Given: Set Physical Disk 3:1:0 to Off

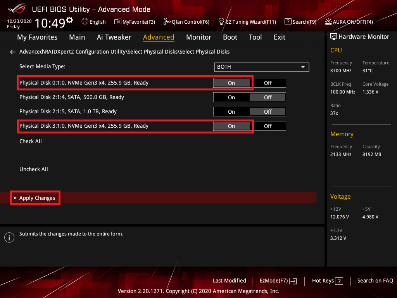Looking at the screenshot, I should (268, 126).
